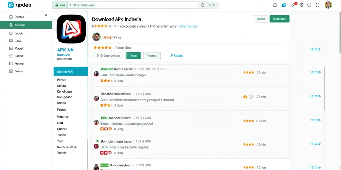Click the blue link ending the subtitle line
The width and height of the screenshot is (341, 170).
point(188,26)
